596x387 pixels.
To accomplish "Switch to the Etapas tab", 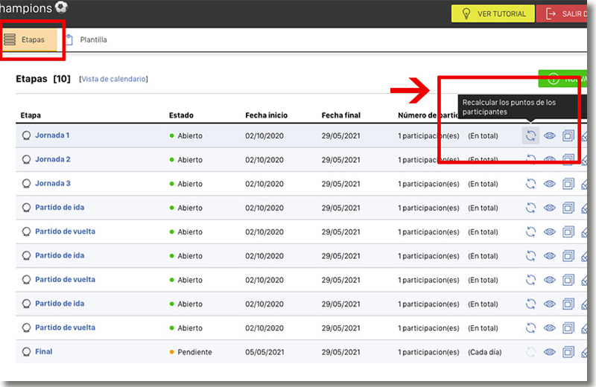I will [29, 39].
